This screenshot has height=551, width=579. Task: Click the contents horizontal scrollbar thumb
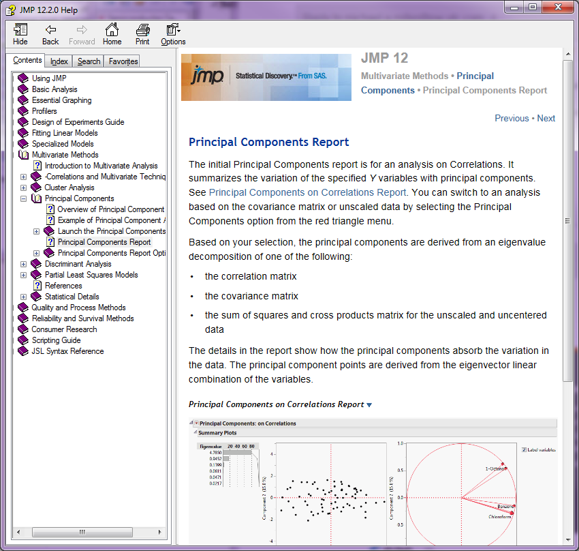(82, 532)
